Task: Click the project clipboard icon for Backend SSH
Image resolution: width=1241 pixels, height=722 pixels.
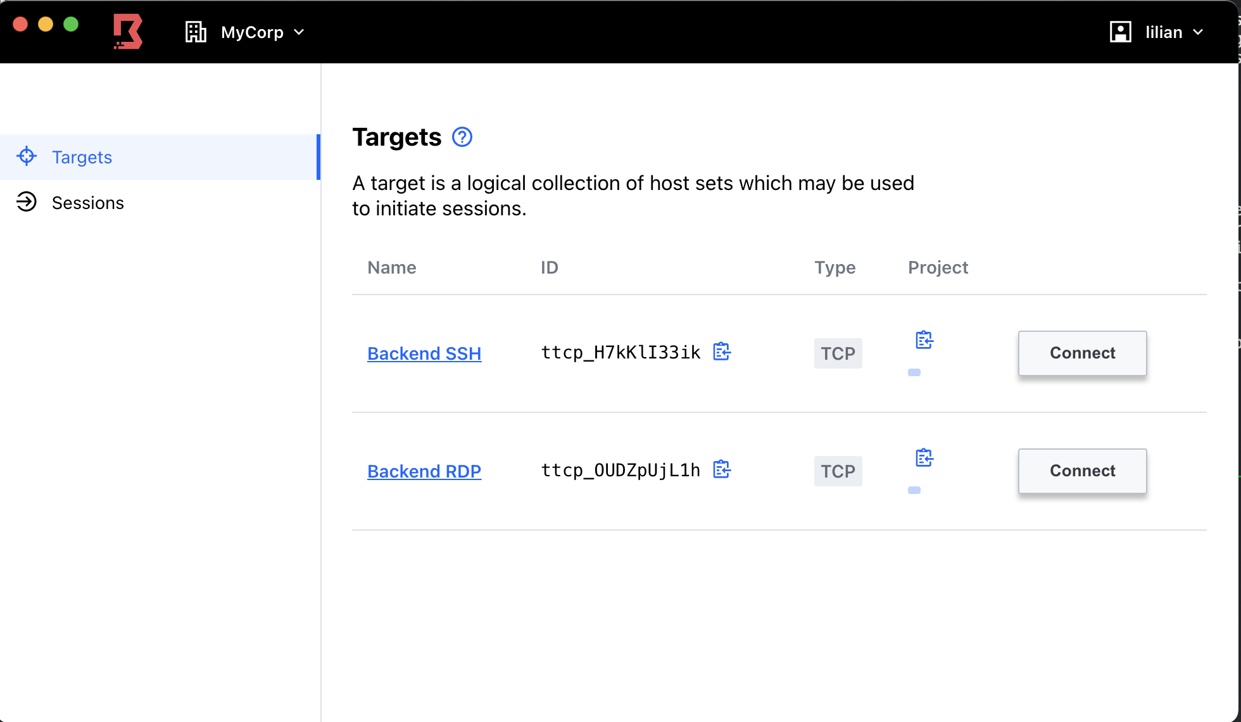Action: pos(924,339)
